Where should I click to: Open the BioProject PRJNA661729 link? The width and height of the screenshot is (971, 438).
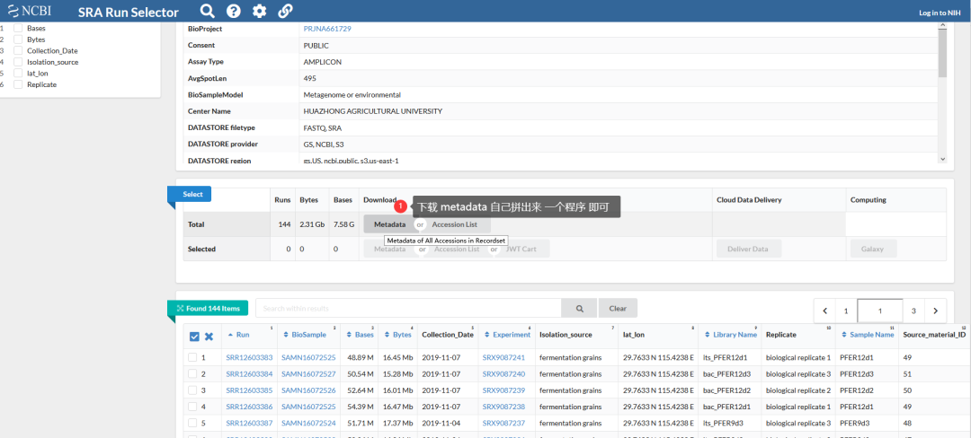point(327,29)
